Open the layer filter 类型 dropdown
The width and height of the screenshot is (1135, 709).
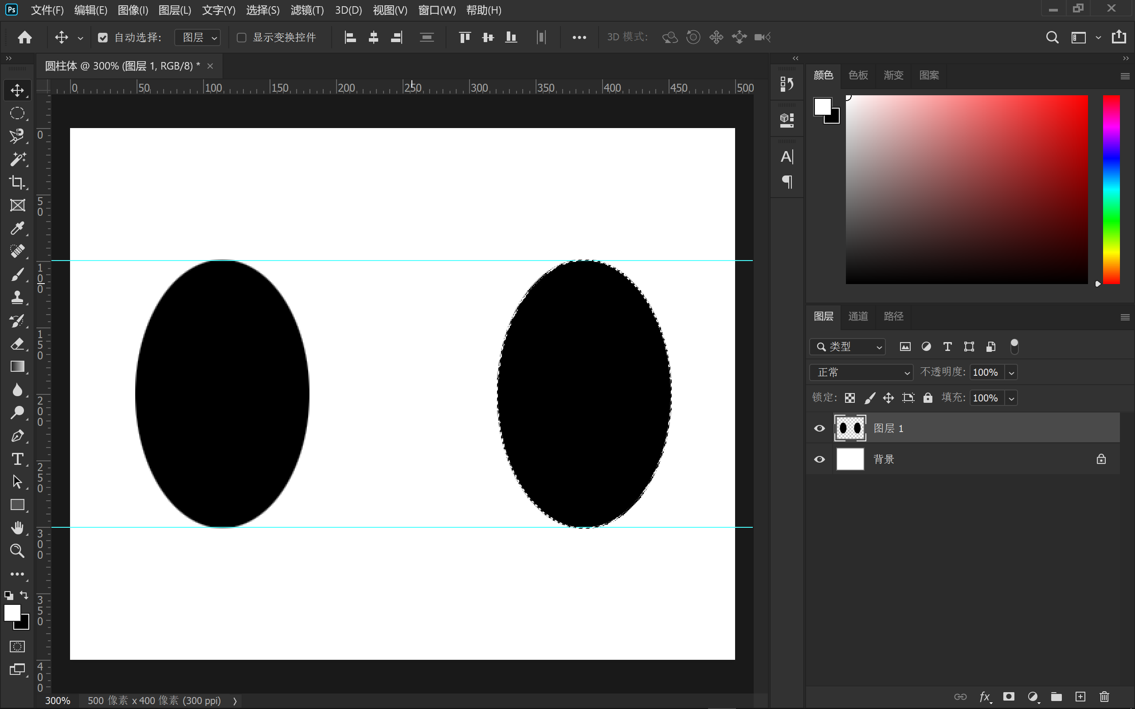click(x=847, y=347)
